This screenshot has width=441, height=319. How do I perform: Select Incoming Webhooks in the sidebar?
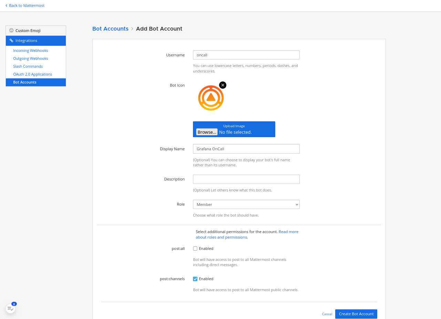pyautogui.click(x=30, y=51)
